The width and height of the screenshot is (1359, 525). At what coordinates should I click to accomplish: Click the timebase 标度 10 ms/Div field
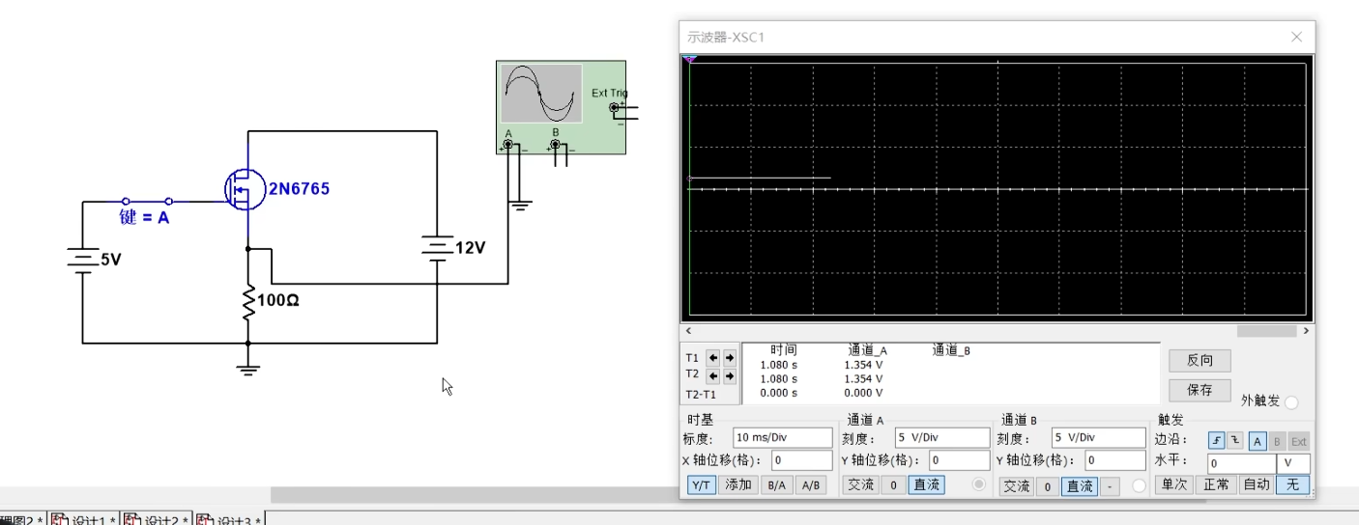click(x=782, y=437)
